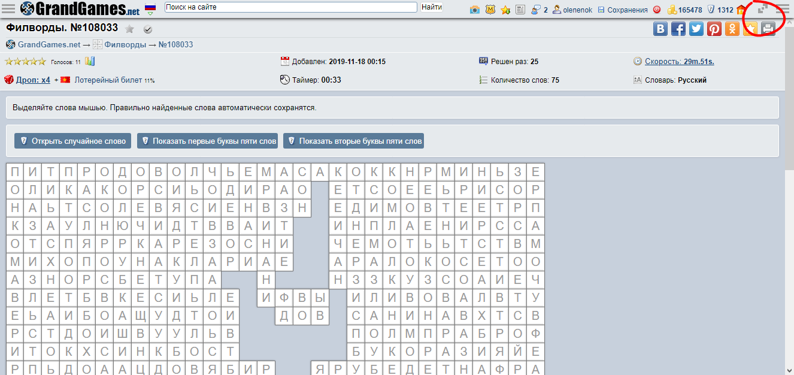Open the olenenok user profile

click(x=572, y=10)
